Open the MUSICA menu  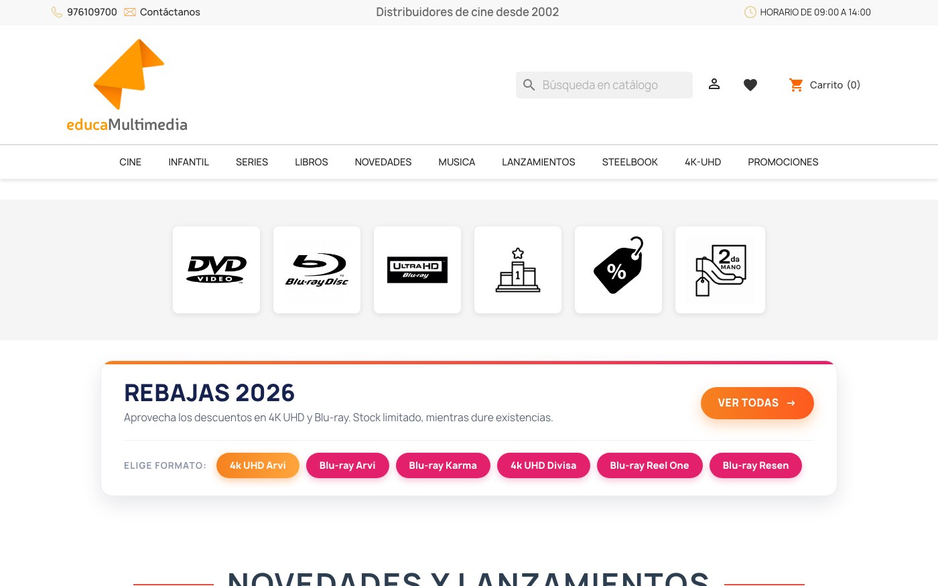point(457,162)
